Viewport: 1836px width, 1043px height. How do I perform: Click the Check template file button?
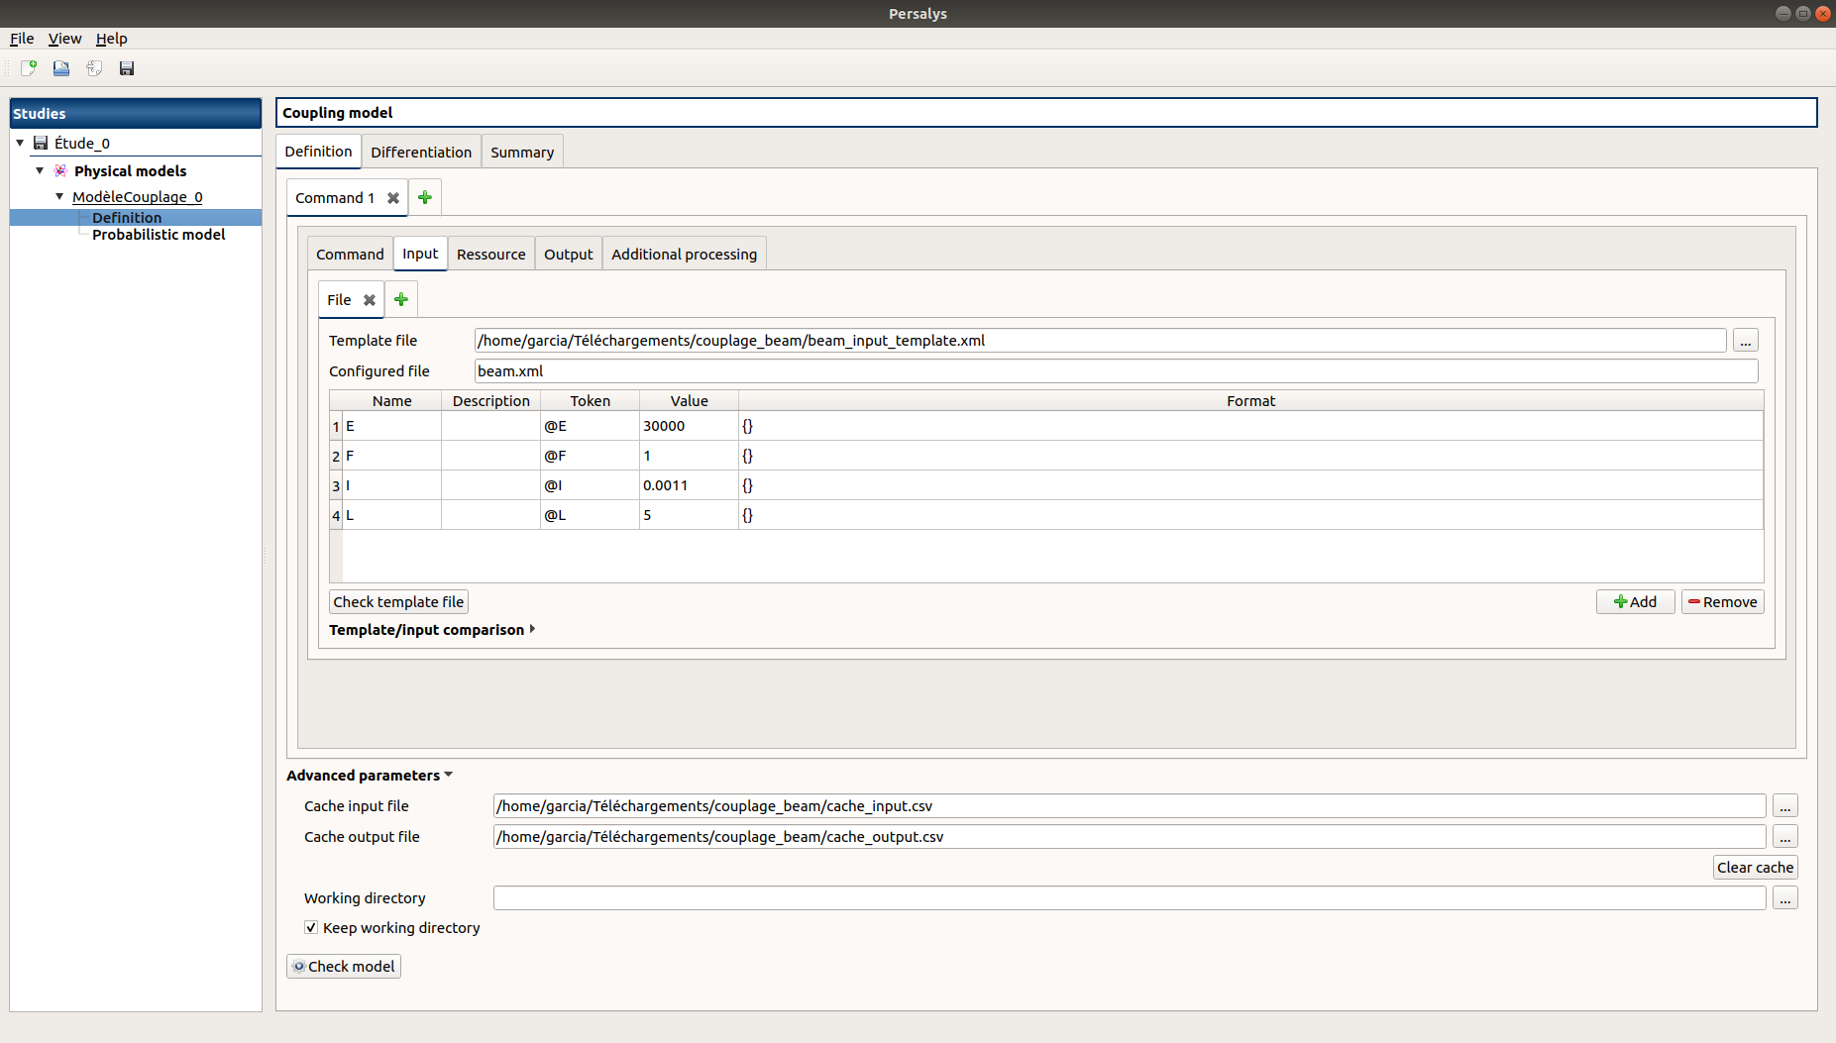(x=398, y=602)
